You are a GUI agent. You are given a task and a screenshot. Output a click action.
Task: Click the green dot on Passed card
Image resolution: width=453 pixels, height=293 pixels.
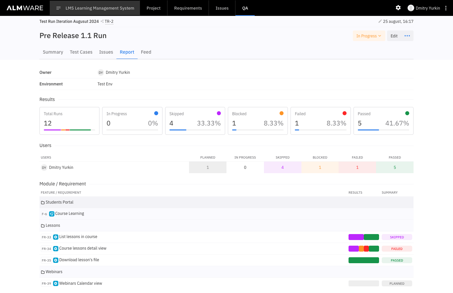click(407, 113)
